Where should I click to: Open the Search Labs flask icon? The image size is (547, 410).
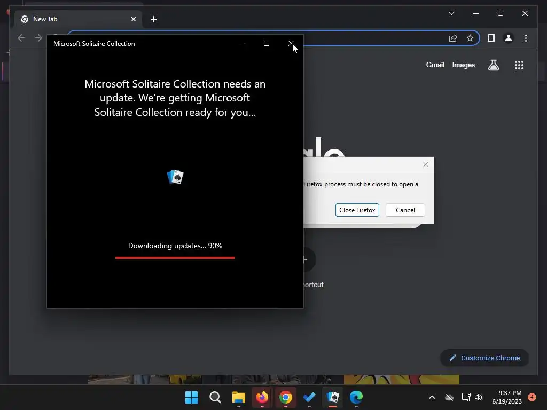pyautogui.click(x=493, y=65)
